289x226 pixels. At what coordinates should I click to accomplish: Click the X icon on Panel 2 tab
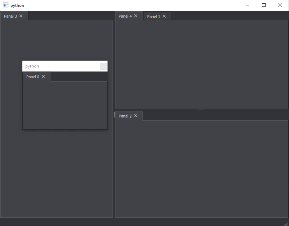pos(135,116)
